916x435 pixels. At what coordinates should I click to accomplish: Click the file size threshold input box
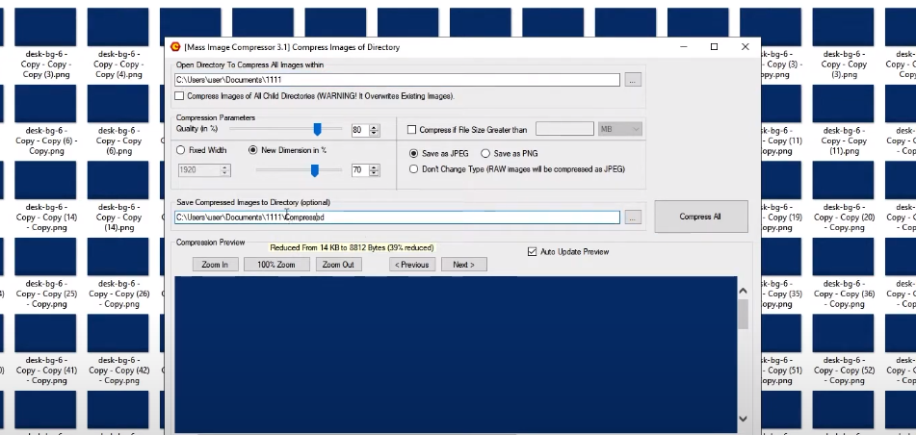tap(564, 129)
